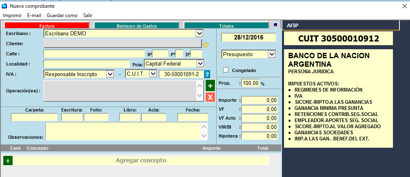Screen dimensions: 410x177
Task: Click the P° floor field
Action: pyautogui.click(x=179, y=54)
